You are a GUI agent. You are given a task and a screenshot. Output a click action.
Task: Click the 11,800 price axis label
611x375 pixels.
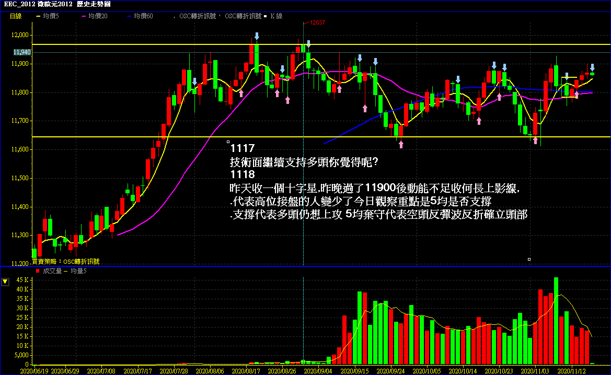[x=19, y=92]
